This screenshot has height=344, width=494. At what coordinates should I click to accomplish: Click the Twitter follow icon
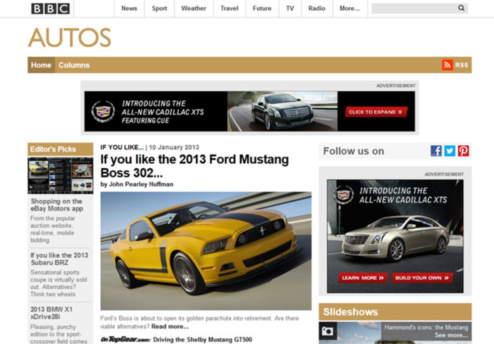[x=450, y=151]
